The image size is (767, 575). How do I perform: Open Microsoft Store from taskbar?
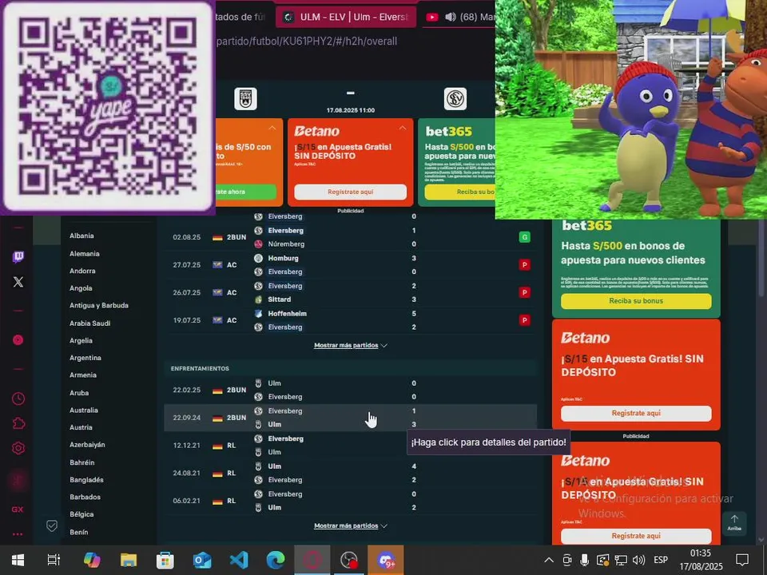(x=165, y=560)
